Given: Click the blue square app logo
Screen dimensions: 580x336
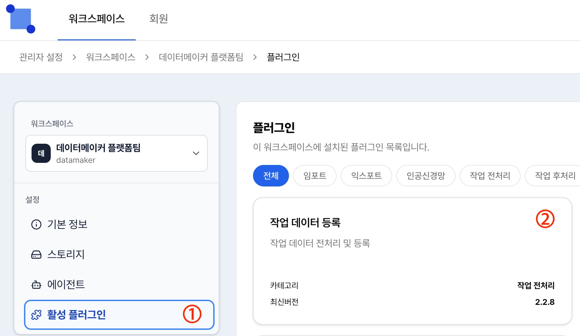Looking at the screenshot, I should pos(21,19).
